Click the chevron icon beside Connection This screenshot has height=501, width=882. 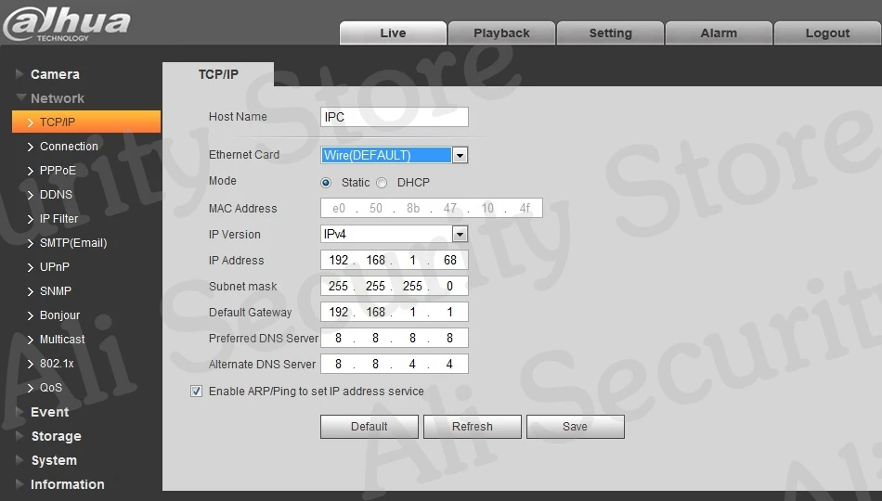click(x=31, y=147)
